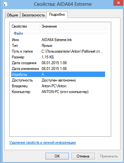Close the AIDA64 Extreme properties dialog

119,3
